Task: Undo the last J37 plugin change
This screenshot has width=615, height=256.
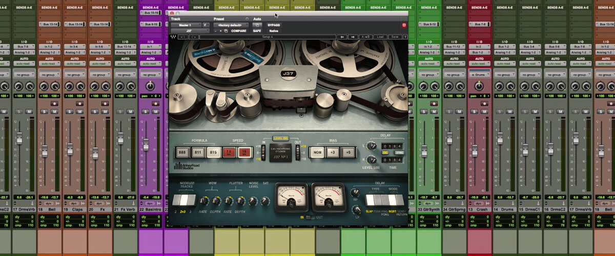Action: pos(182,37)
